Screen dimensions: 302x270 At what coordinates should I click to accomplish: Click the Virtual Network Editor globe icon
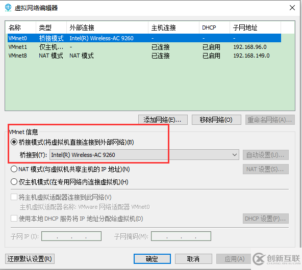coord(8,8)
